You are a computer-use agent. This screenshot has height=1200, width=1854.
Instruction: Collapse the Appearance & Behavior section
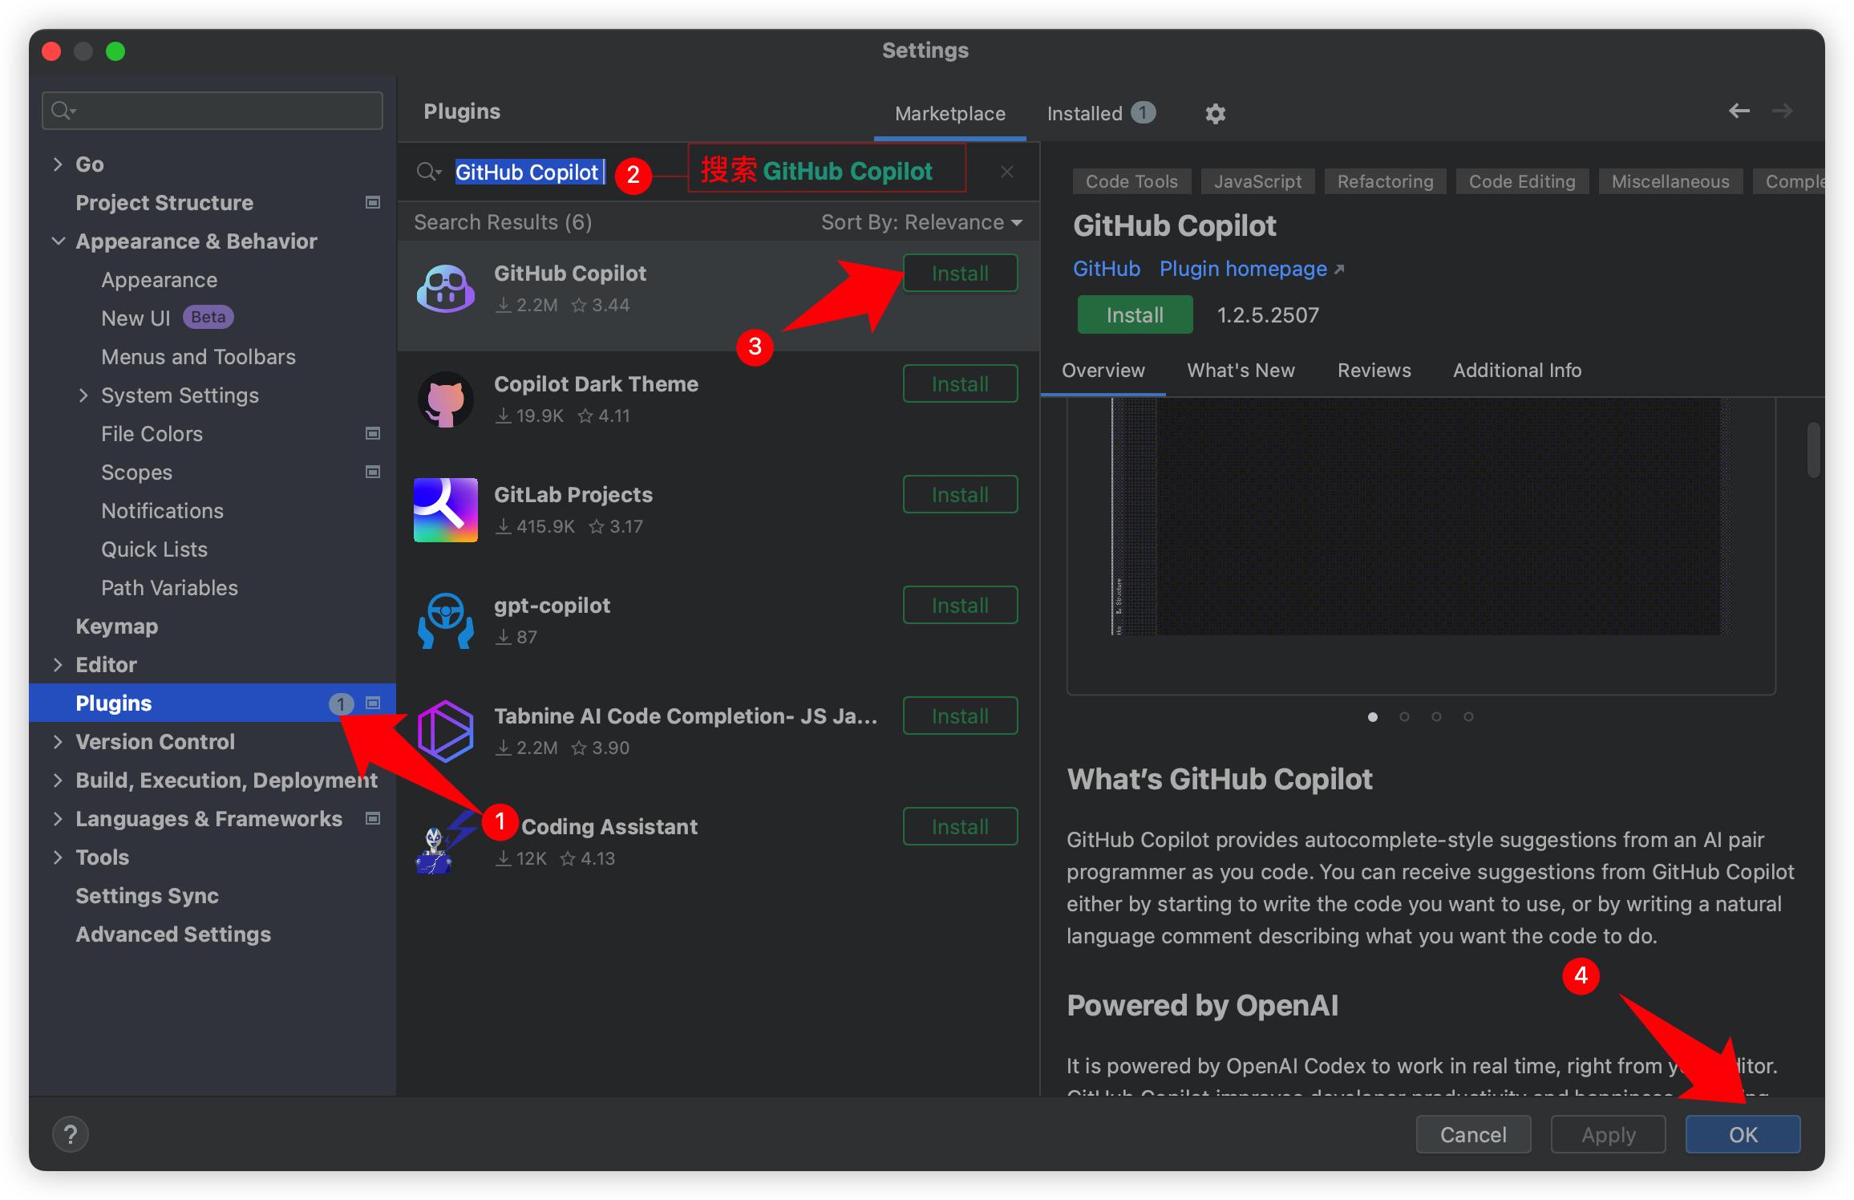click(x=58, y=241)
